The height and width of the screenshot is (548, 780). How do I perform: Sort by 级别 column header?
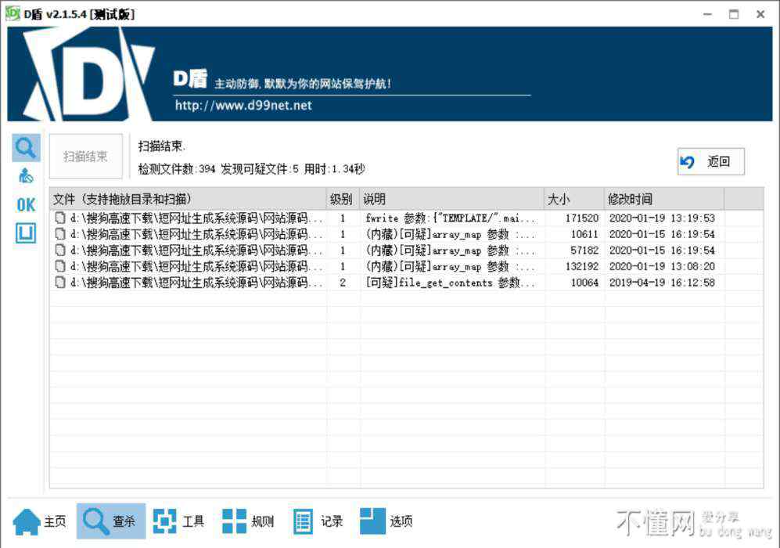[x=343, y=199]
